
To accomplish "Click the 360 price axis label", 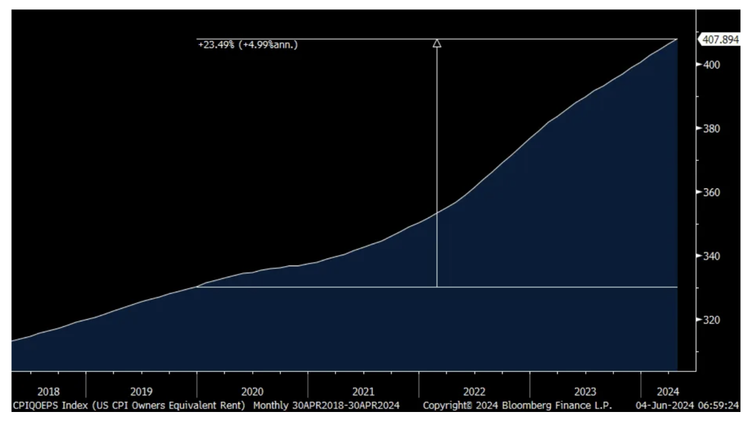I will point(715,192).
